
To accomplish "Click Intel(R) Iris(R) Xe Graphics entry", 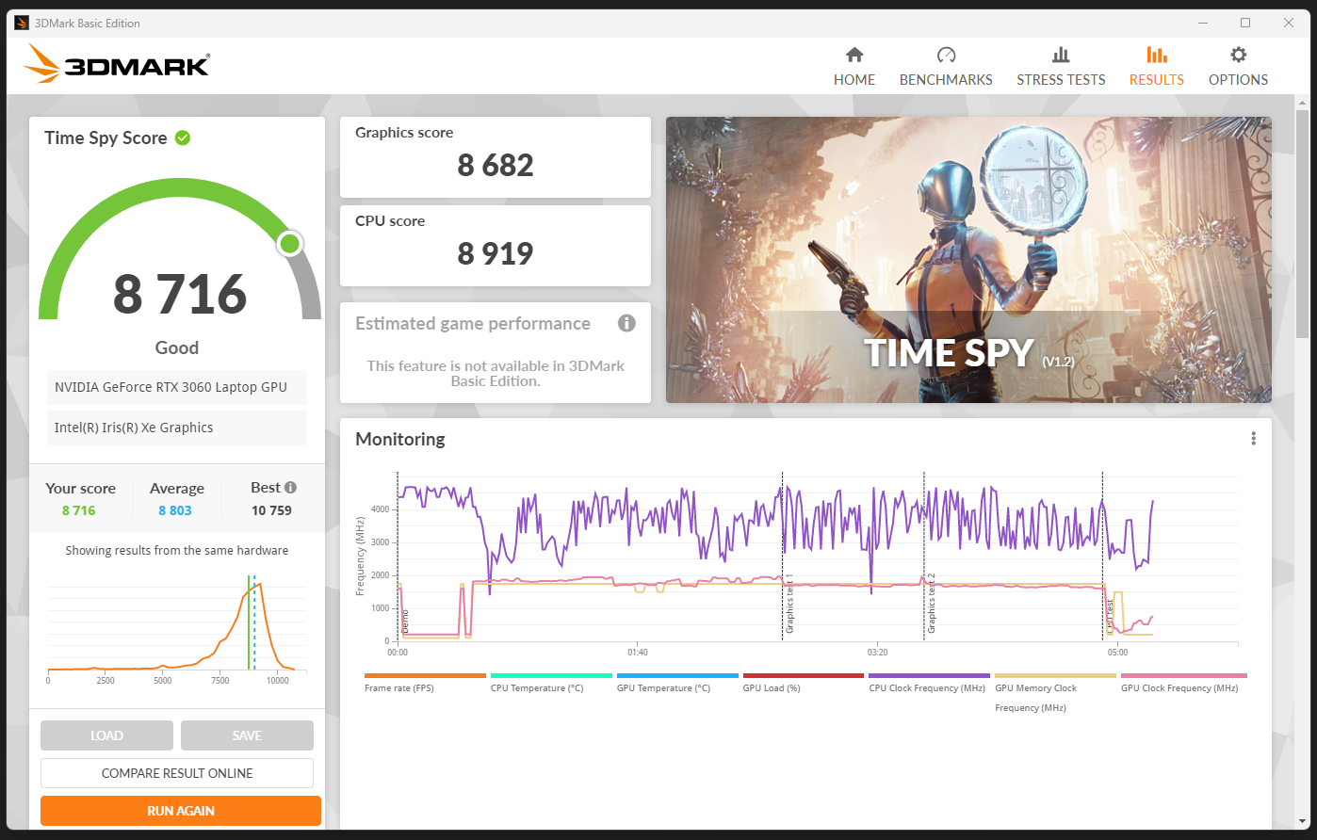I will click(177, 428).
